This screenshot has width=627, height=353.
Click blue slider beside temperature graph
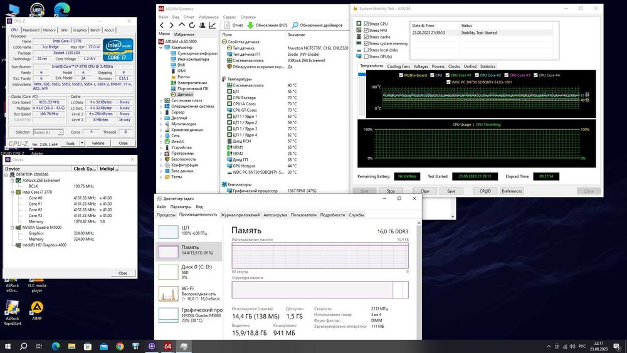tap(362, 75)
